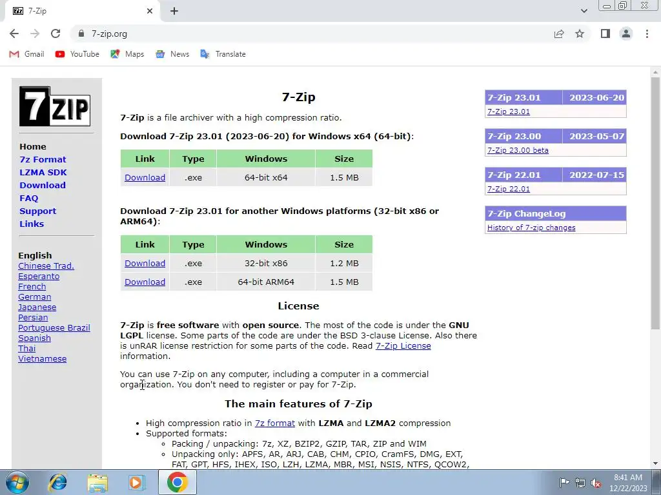Open the Support page
Image resolution: width=661 pixels, height=495 pixels.
click(x=37, y=211)
